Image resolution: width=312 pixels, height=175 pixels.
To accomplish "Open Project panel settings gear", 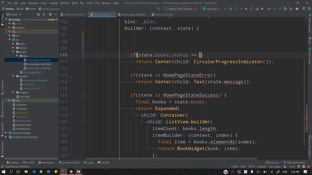I will tap(50, 15).
